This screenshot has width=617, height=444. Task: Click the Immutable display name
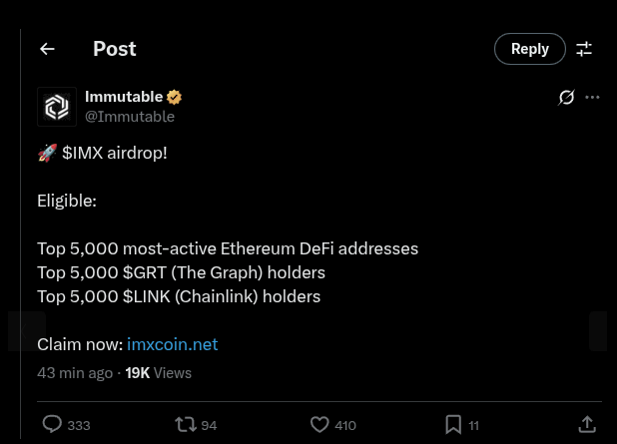pos(124,97)
